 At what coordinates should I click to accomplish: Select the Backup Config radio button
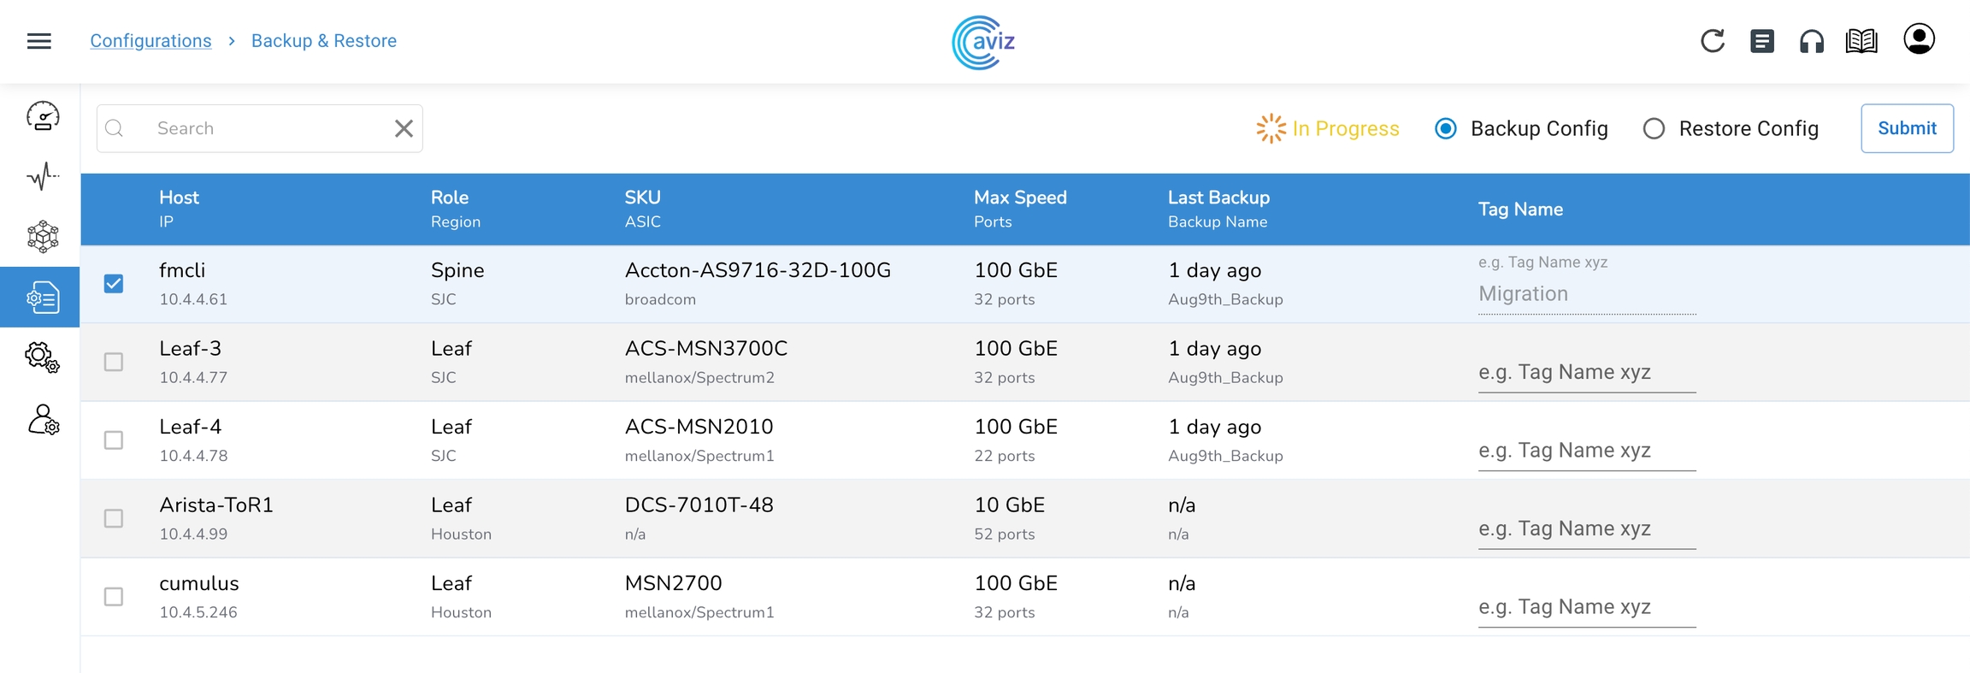point(1446,128)
